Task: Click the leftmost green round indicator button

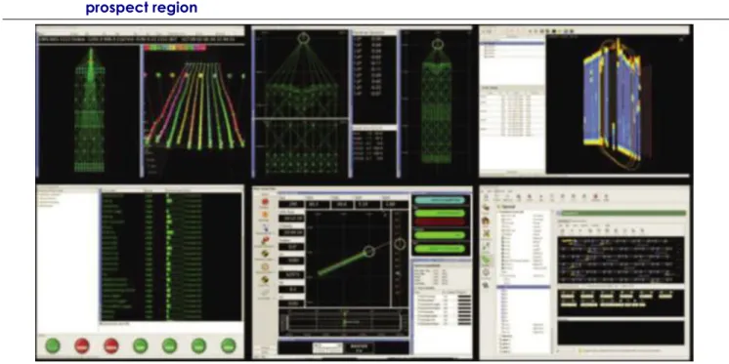Action: point(53,345)
